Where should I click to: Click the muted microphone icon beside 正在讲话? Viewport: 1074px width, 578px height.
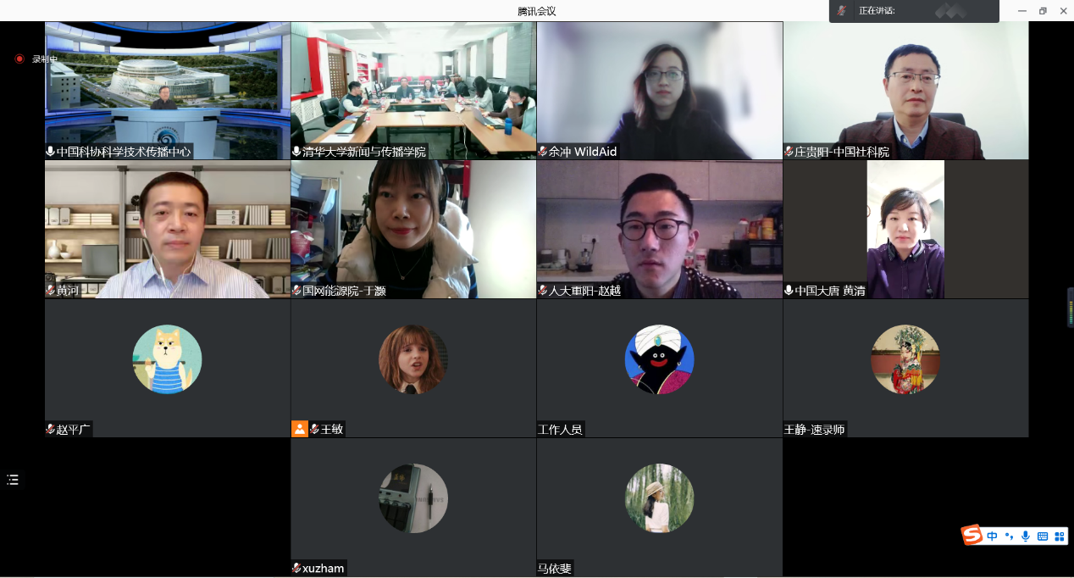(842, 11)
